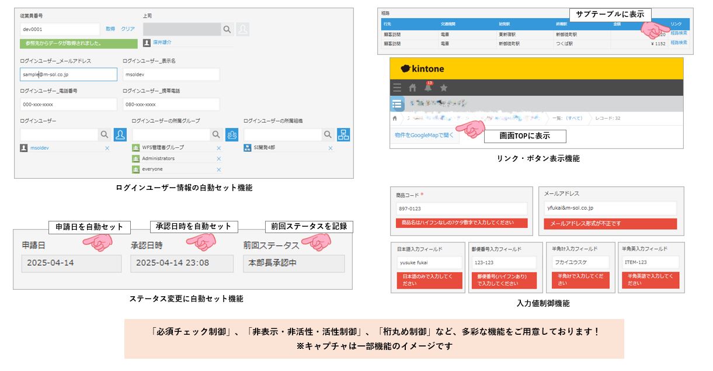Remove msoldev with its X icon

[107, 148]
